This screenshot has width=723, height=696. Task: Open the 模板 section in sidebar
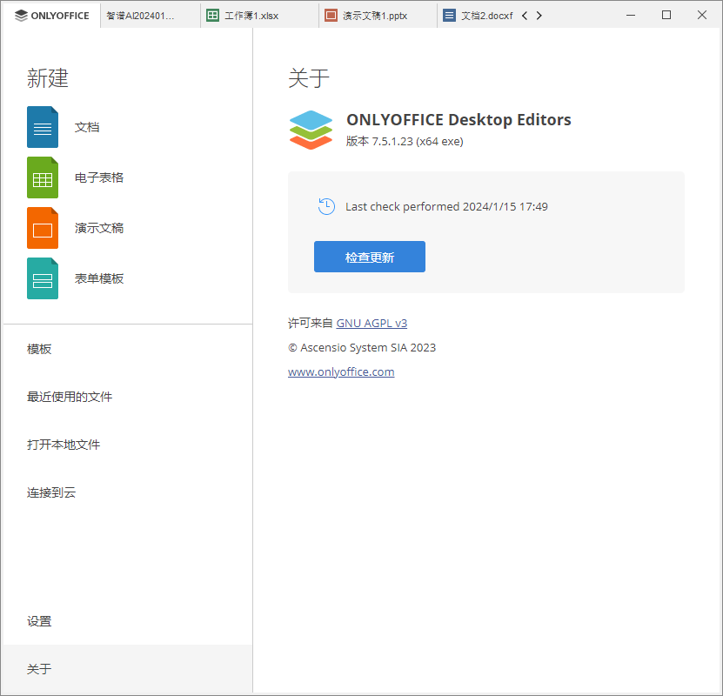tap(128, 349)
